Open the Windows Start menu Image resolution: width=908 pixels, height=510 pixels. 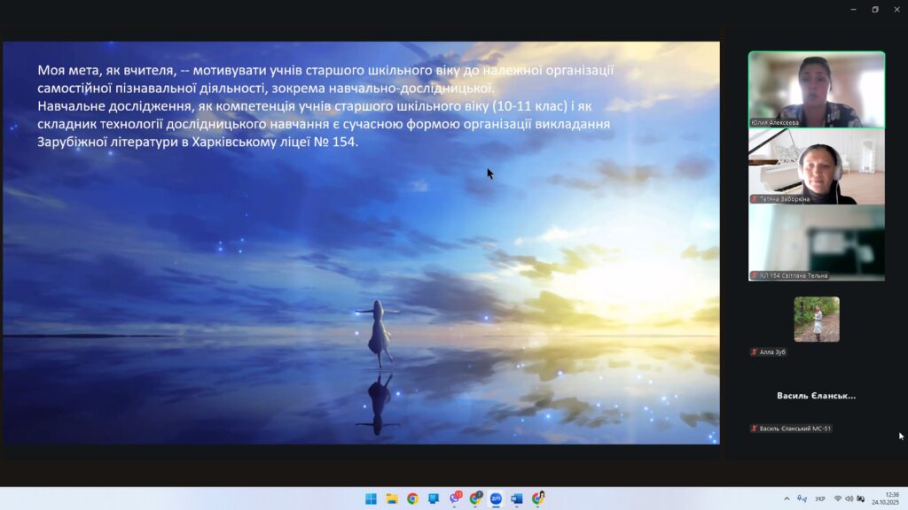pyautogui.click(x=371, y=498)
